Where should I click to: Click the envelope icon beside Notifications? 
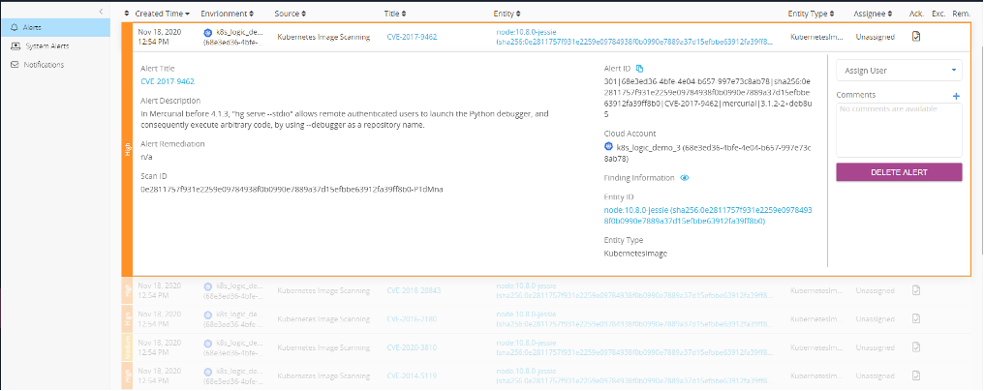pyautogui.click(x=15, y=65)
